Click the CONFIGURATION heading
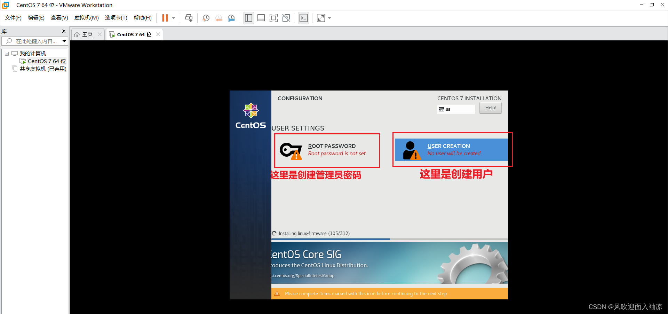668x314 pixels. pos(300,99)
